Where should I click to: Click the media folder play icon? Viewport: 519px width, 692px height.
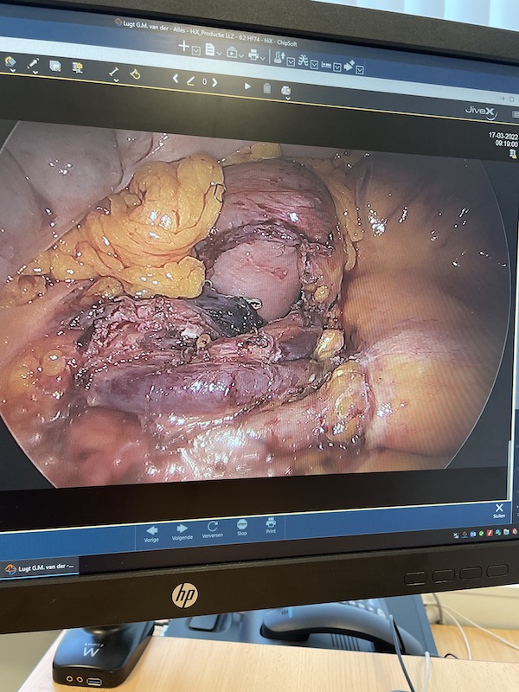[x=232, y=53]
